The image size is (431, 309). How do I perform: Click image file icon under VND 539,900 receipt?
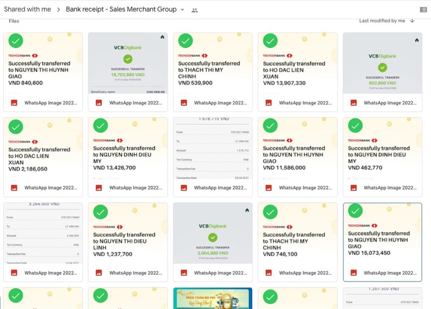[184, 103]
